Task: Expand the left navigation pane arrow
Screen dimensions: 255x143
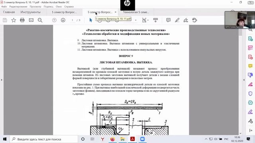Action: (x=2, y=80)
